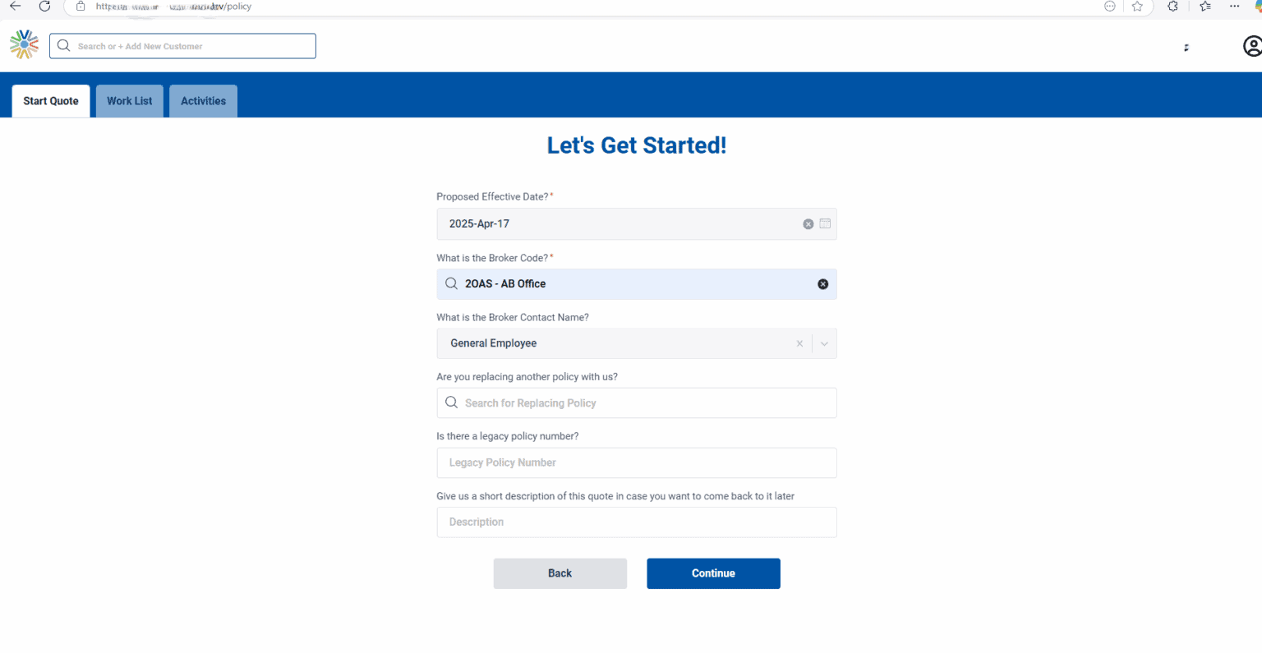Click the browser extensions puzzle-like icon

pyautogui.click(x=1172, y=7)
